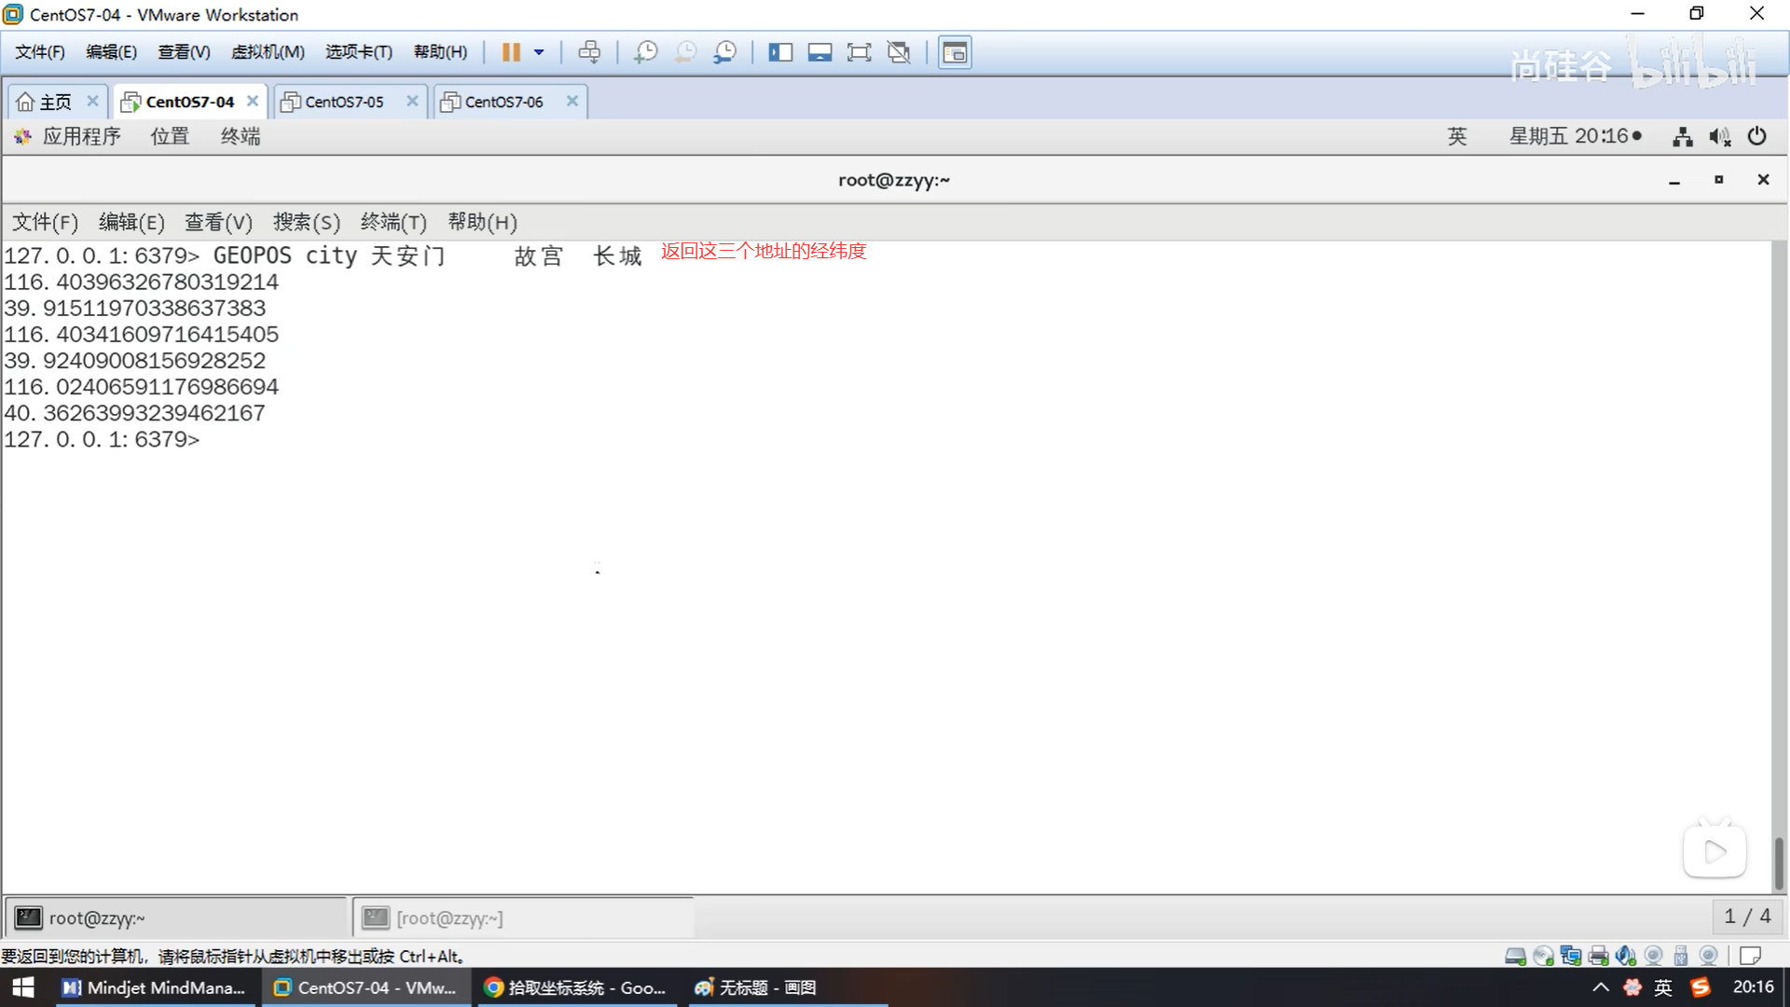Open the 虚拟机(M) menu
Screen dimensions: 1790x1007
click(268, 52)
